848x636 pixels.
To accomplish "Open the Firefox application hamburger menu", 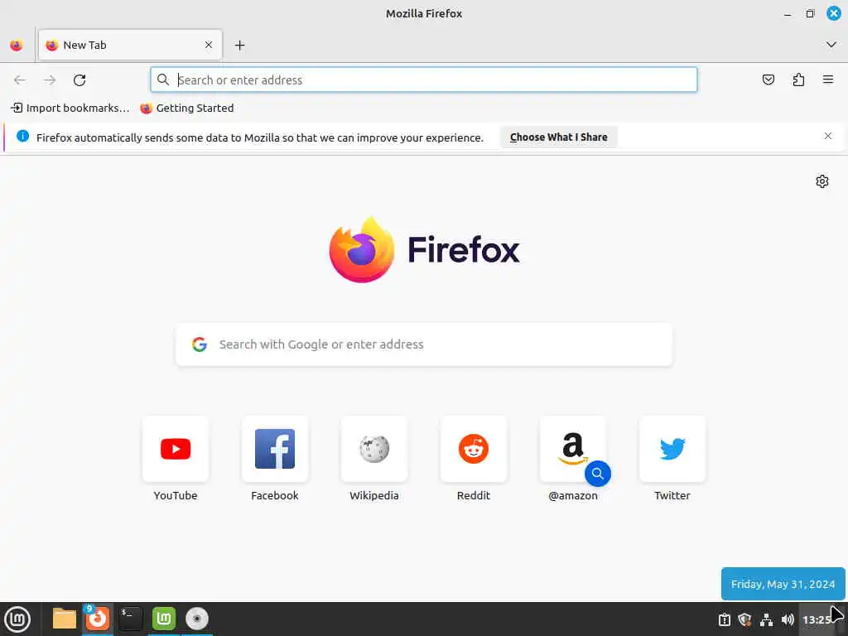I will tap(828, 79).
